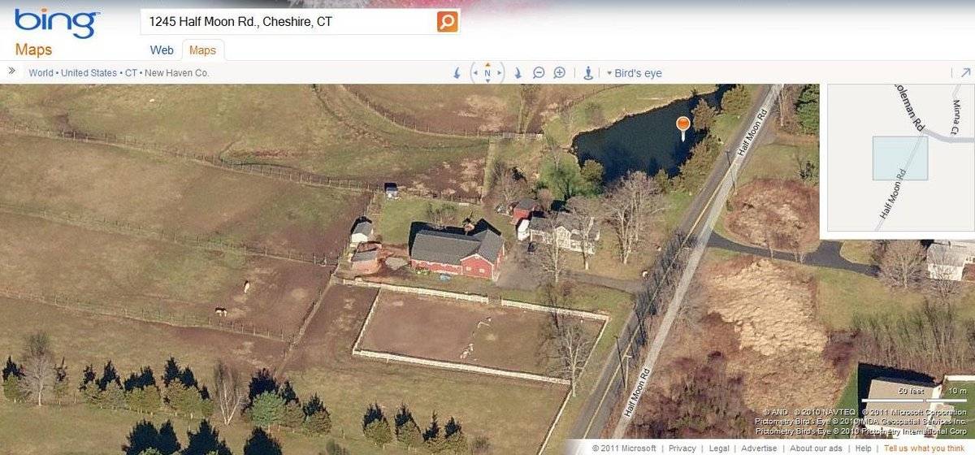Select the Maps tab
975x455 pixels.
click(202, 50)
